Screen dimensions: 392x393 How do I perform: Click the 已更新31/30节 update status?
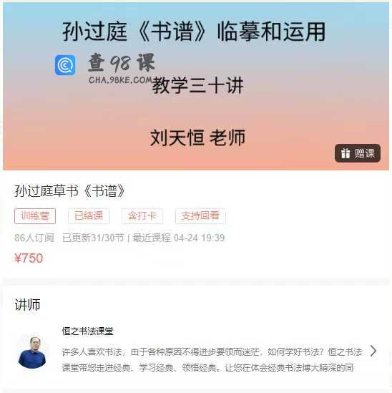pos(93,238)
